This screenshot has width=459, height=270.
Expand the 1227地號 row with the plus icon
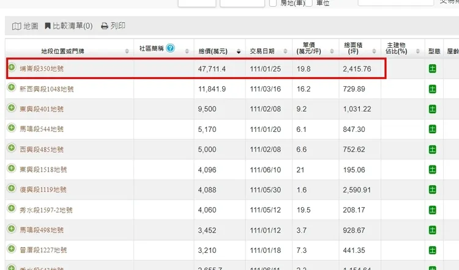tap(12, 249)
